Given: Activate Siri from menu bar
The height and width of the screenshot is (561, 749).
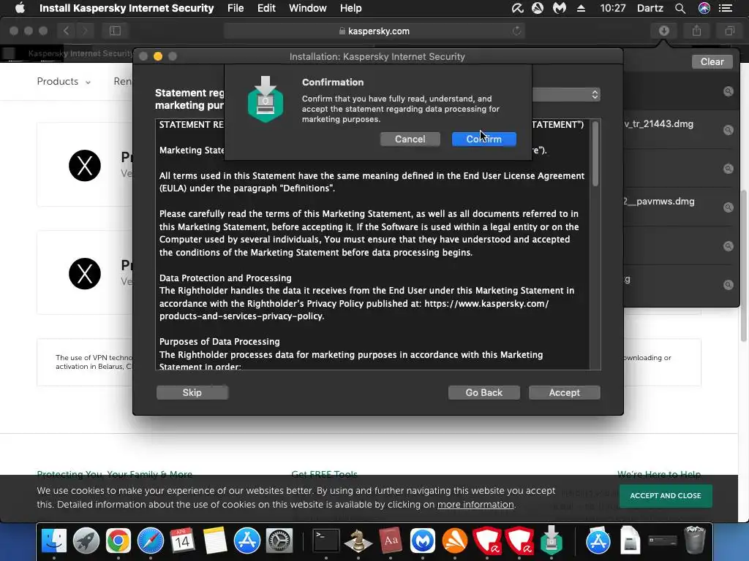Looking at the screenshot, I should [704, 8].
